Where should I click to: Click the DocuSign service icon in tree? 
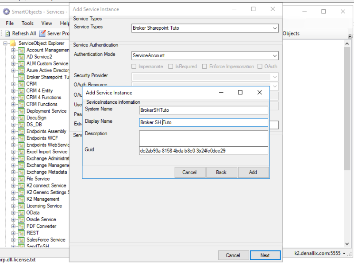pyautogui.click(x=21, y=118)
